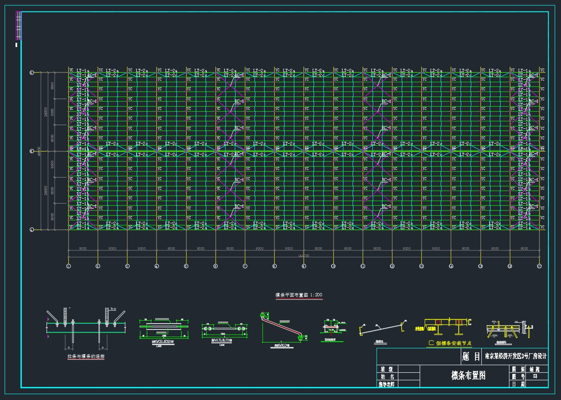
Task: Select row axis bubble B on left side
Action: (x=32, y=151)
